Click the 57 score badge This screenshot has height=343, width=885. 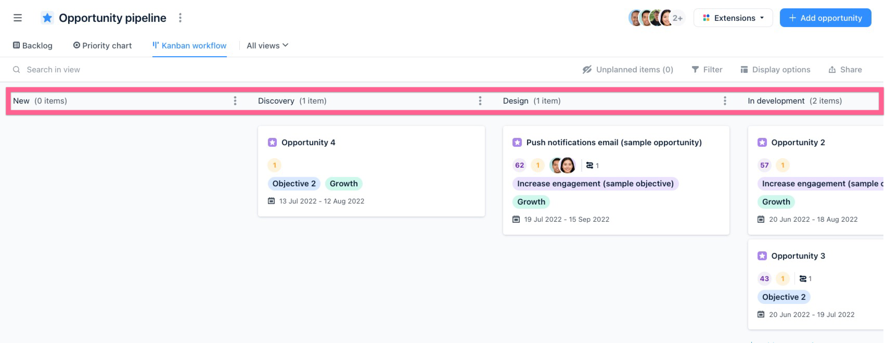(x=764, y=166)
